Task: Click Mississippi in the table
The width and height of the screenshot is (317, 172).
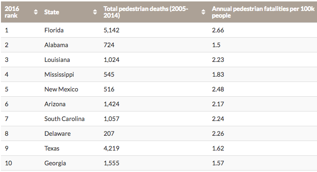Action: (59, 75)
